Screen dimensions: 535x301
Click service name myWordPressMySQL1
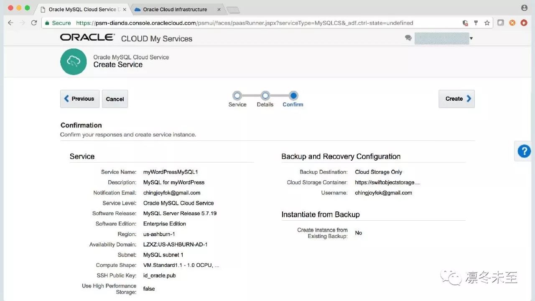171,172
